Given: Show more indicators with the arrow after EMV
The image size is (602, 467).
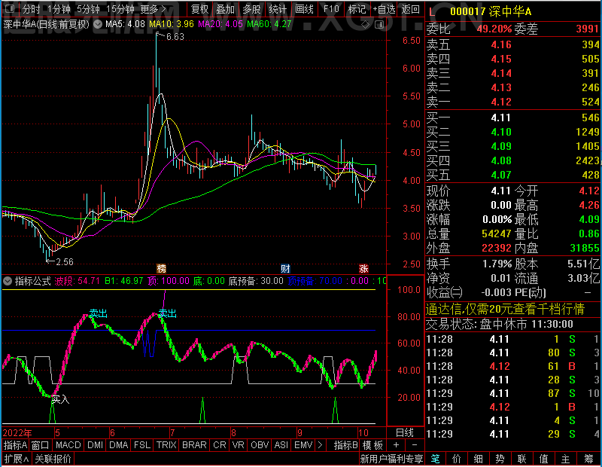Looking at the screenshot, I should [321, 445].
